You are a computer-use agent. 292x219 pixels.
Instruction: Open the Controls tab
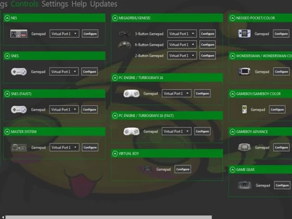(x=25, y=4)
